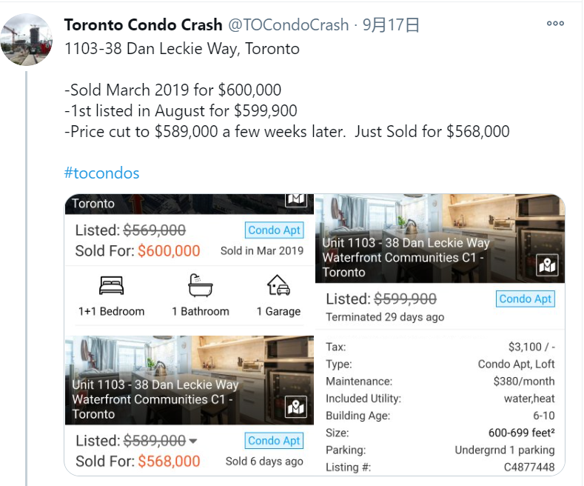Click the map icon on the top-right listing photo
This screenshot has width=584, height=486.
coord(547,265)
